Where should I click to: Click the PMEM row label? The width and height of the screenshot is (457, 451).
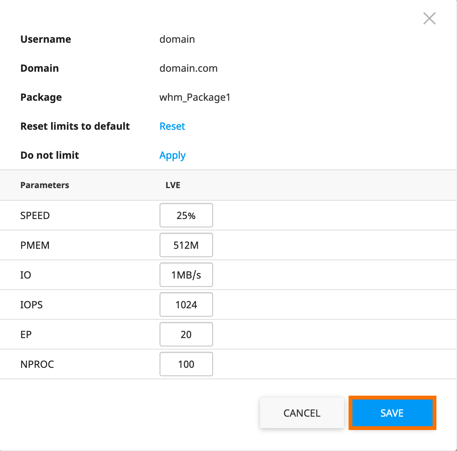[35, 245]
